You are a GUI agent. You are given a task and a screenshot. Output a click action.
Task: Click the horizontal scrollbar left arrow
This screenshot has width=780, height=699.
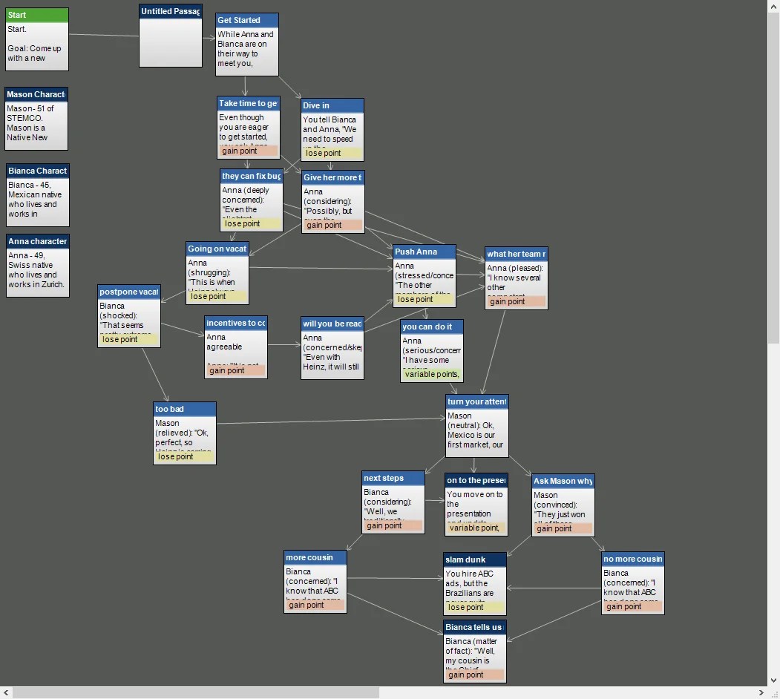coord(6,692)
